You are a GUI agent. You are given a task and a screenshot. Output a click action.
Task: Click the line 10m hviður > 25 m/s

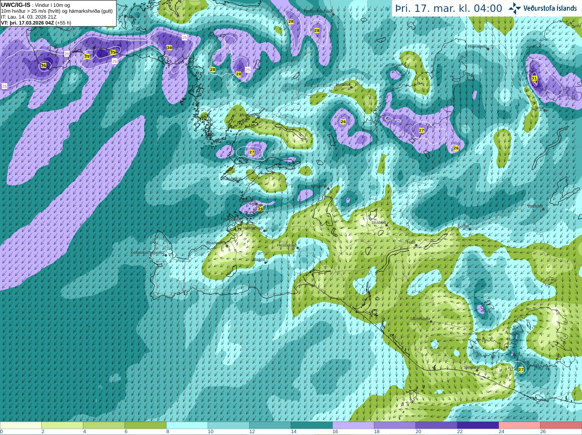(57, 11)
